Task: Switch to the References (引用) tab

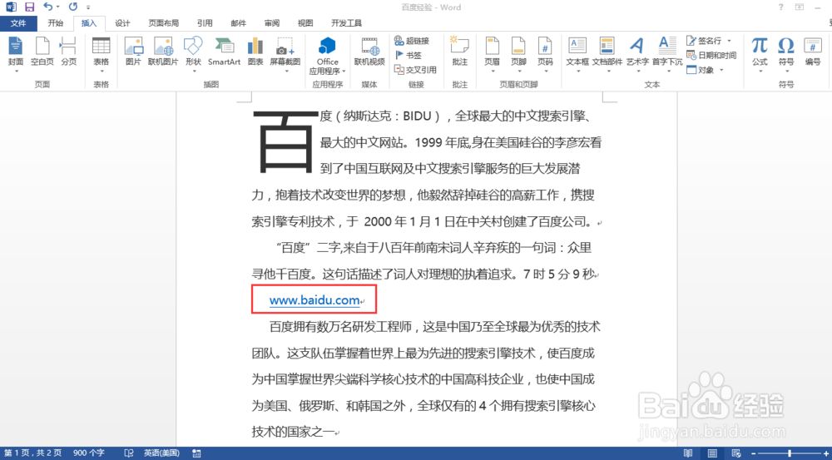Action: point(205,23)
